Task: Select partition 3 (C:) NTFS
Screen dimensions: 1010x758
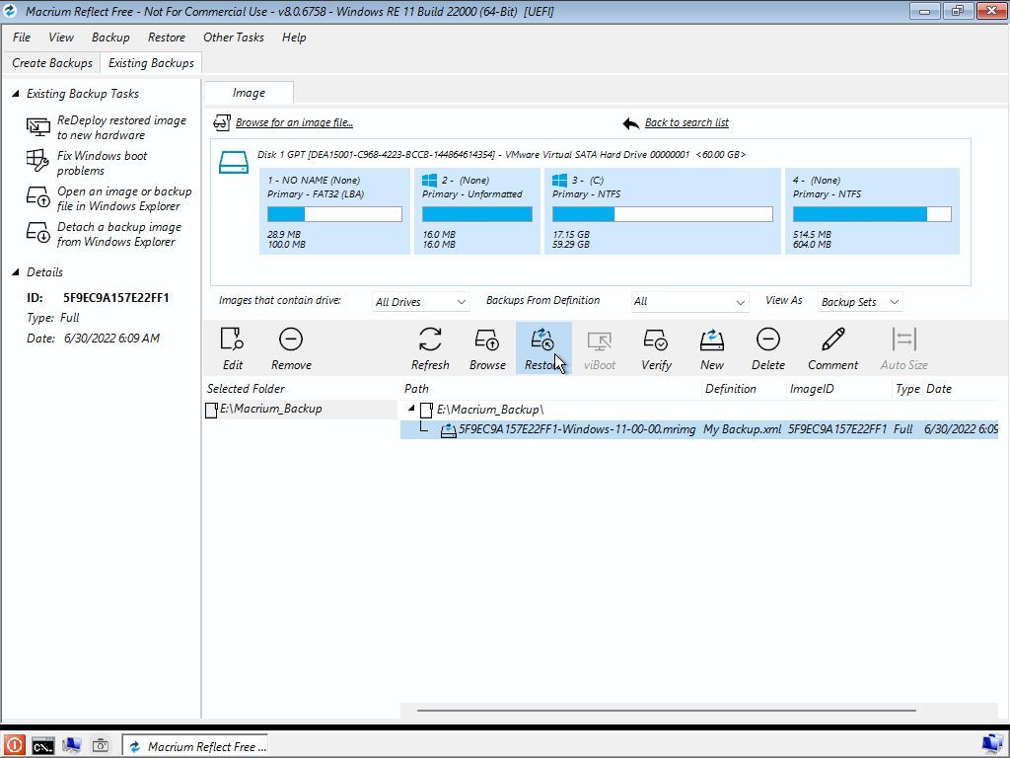Action: (x=662, y=211)
